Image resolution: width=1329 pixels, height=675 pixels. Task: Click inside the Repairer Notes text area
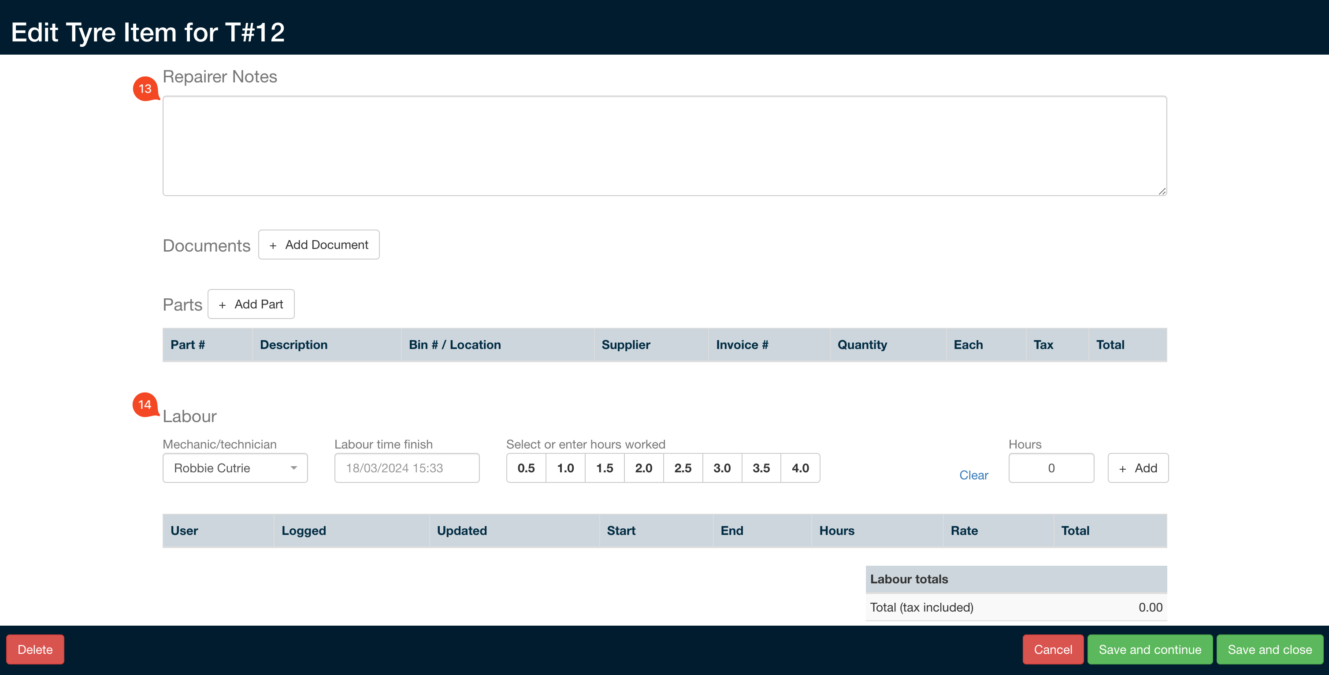tap(664, 145)
